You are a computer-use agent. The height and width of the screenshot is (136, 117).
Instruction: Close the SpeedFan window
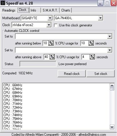(x=114, y=3)
